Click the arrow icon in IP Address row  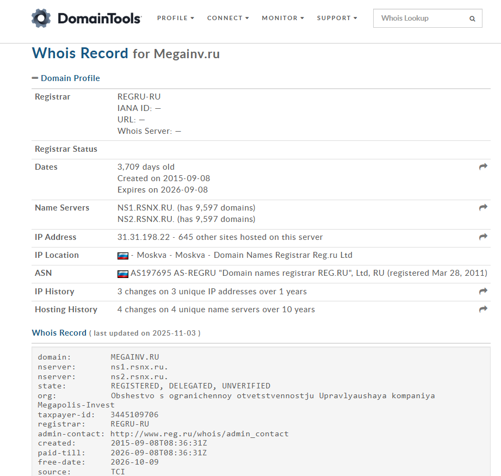[483, 237]
